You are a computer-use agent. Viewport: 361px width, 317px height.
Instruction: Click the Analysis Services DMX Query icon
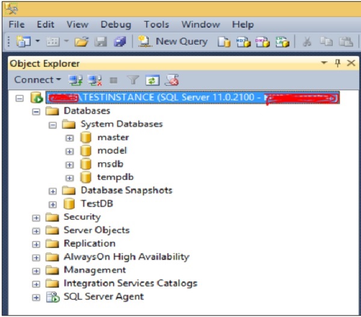[x=262, y=42]
